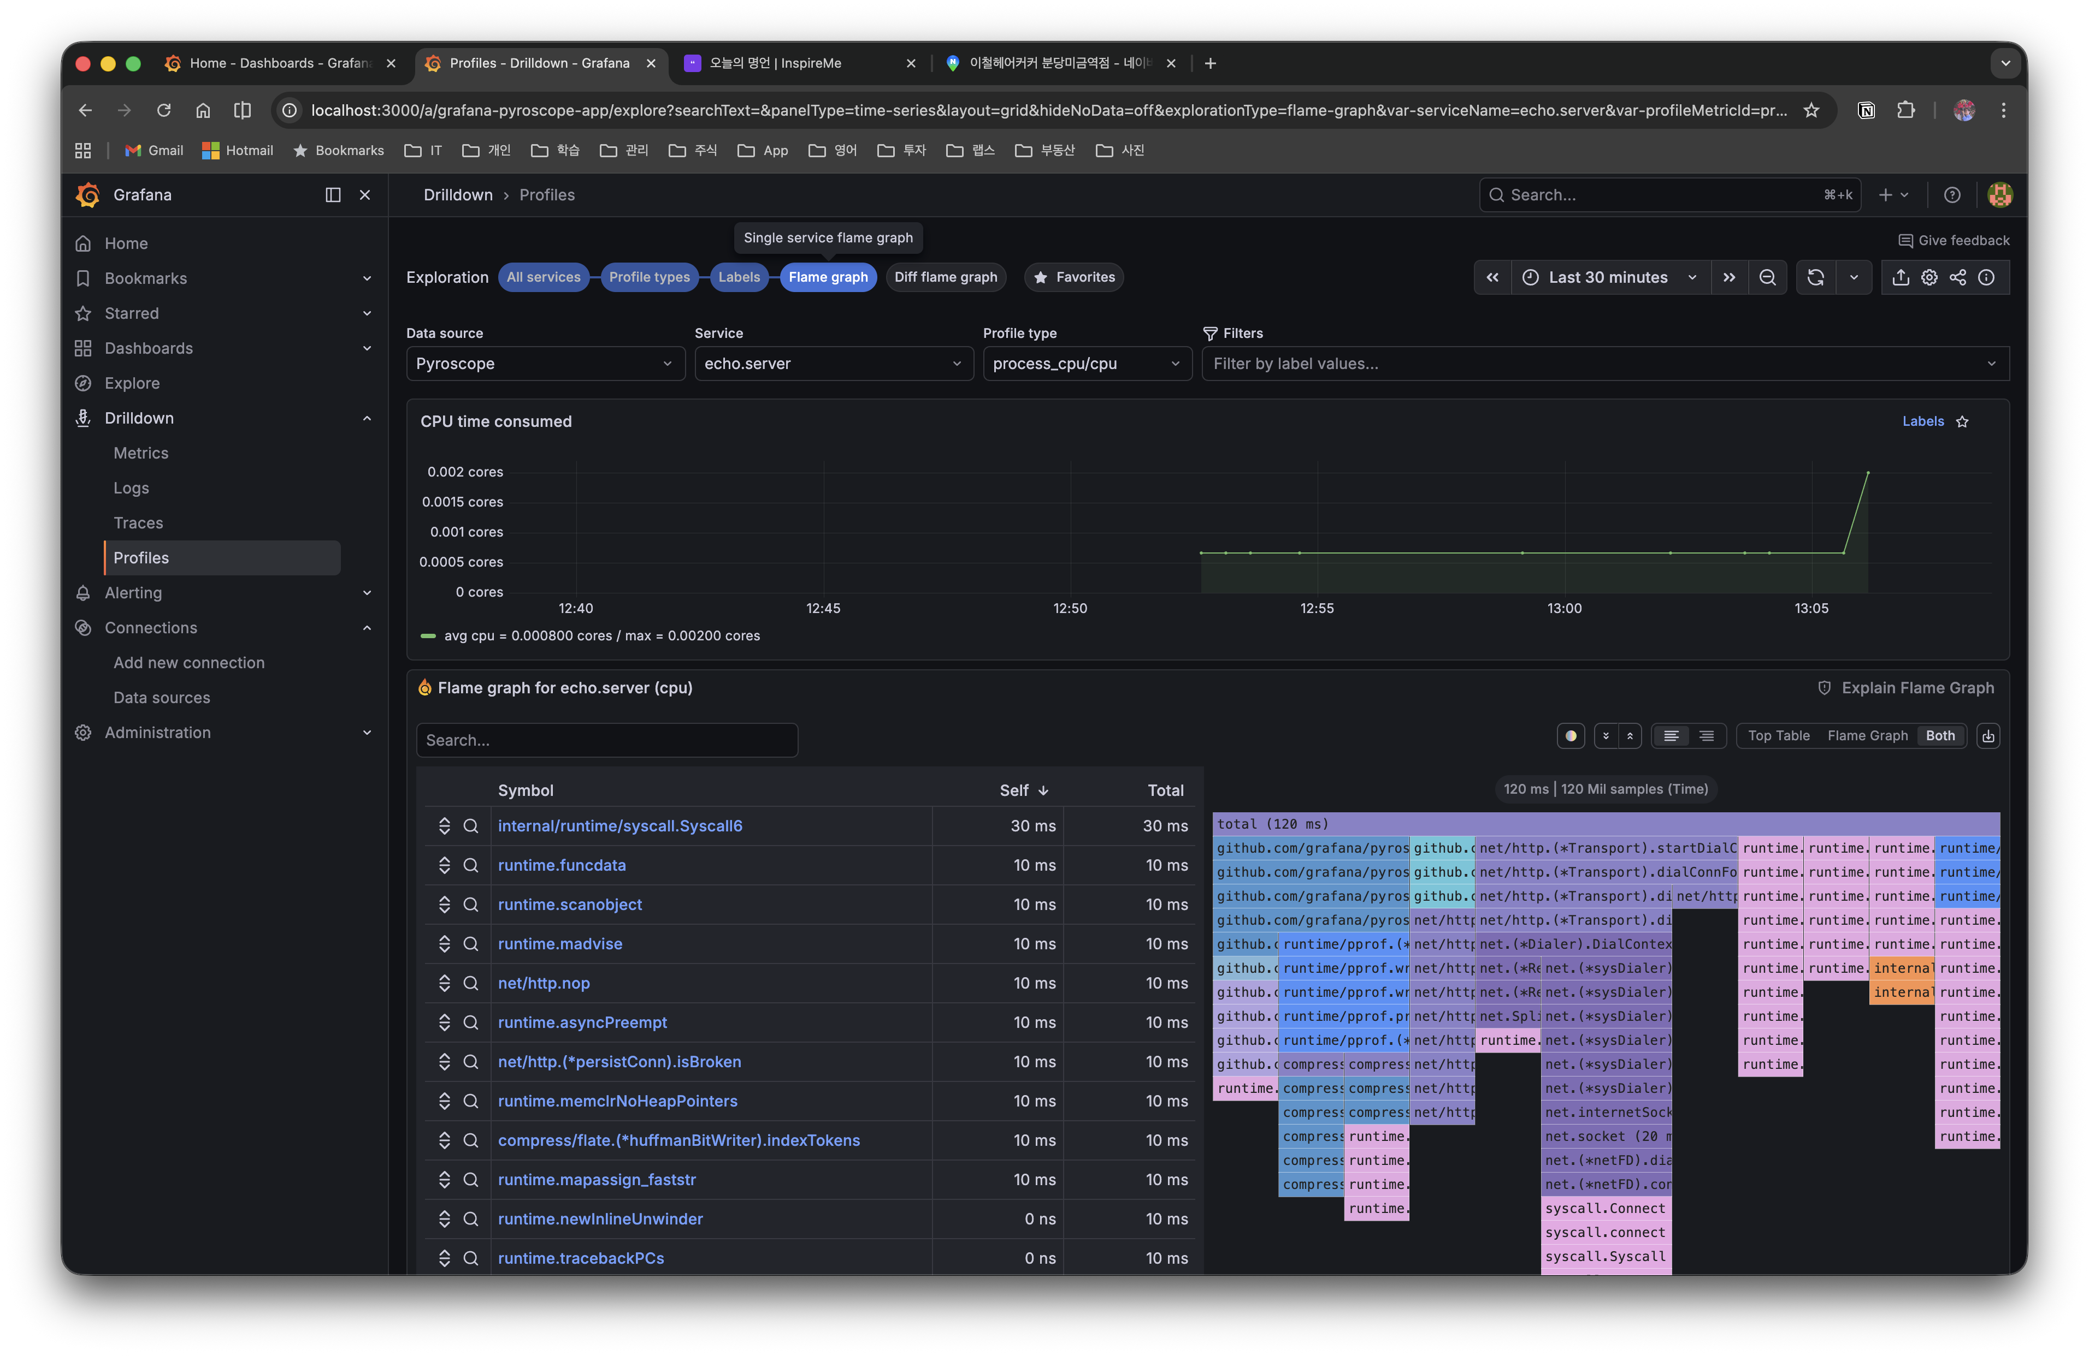Select the Labels exploration tab

click(x=739, y=277)
